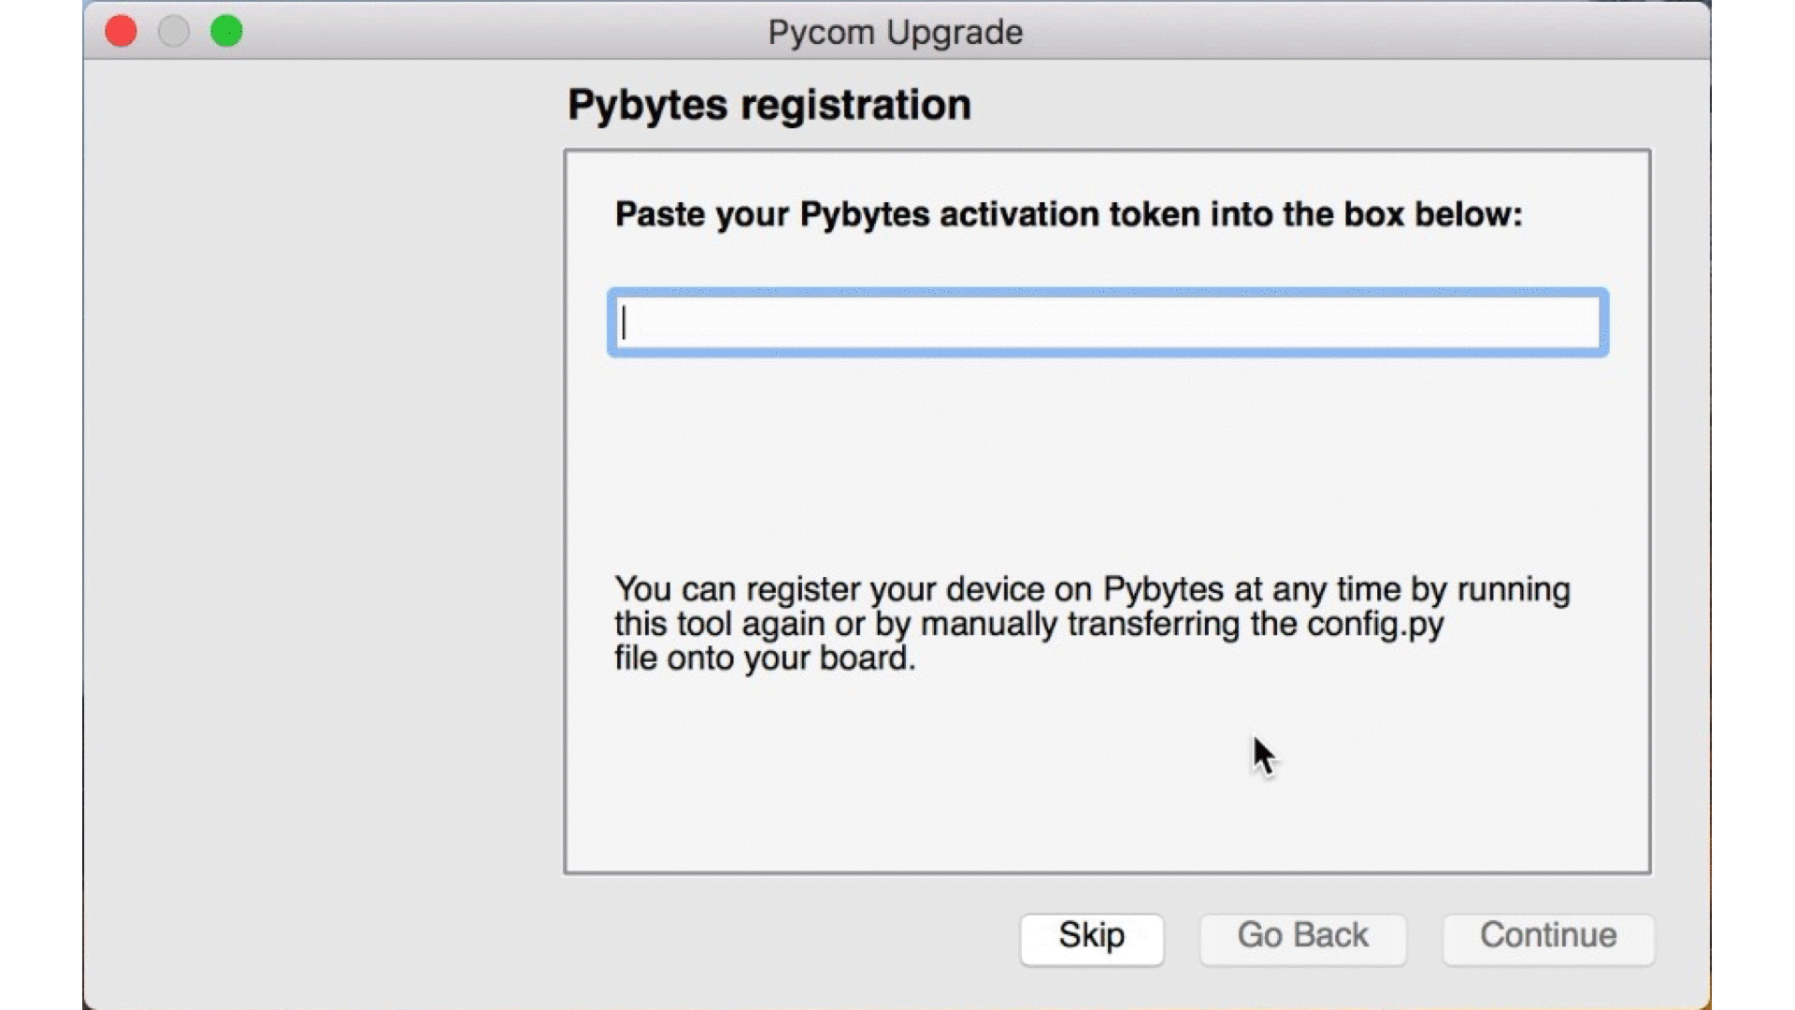Image resolution: width=1795 pixels, height=1010 pixels.
Task: Skip the Pybytes registration step
Action: (x=1092, y=938)
